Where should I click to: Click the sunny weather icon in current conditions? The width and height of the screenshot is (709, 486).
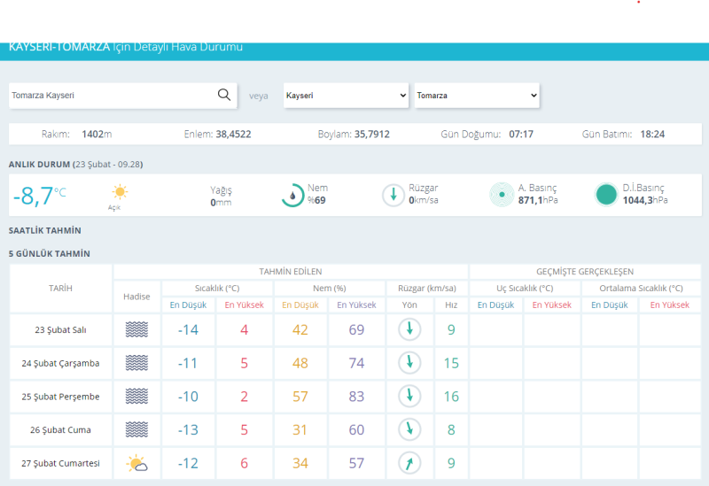click(120, 192)
